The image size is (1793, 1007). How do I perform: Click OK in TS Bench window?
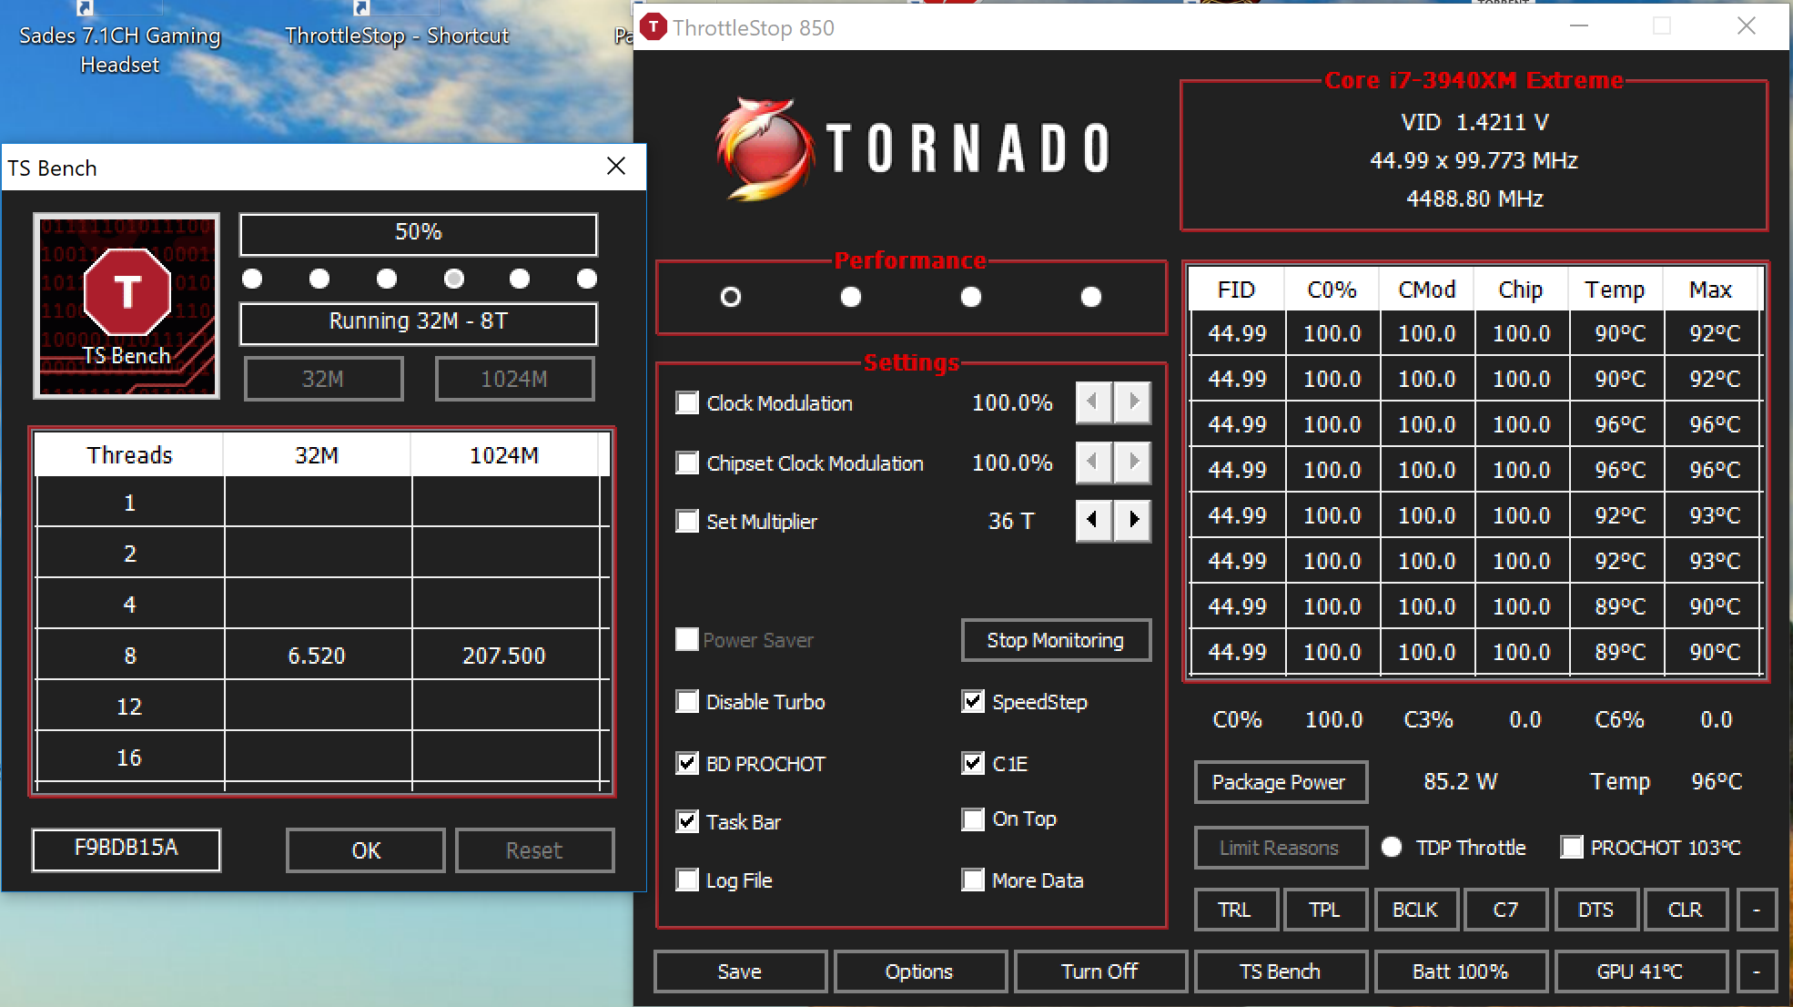(366, 850)
